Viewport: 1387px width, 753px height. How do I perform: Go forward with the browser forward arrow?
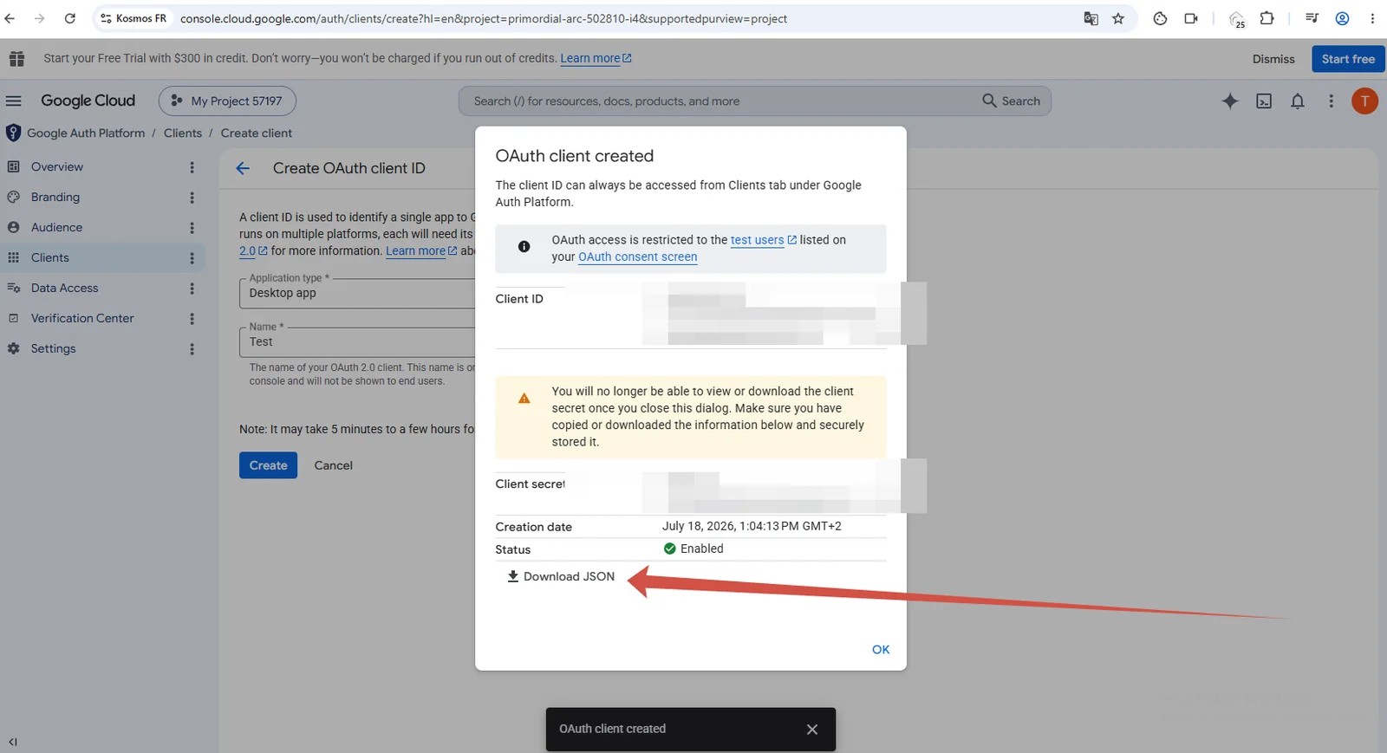pyautogui.click(x=39, y=18)
